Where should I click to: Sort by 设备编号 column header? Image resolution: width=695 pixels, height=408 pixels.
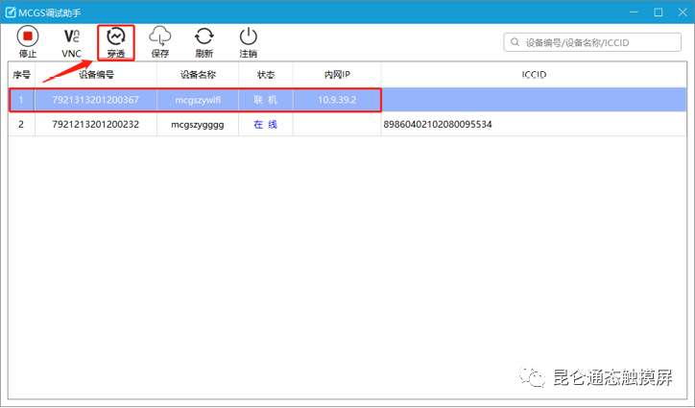(96, 75)
